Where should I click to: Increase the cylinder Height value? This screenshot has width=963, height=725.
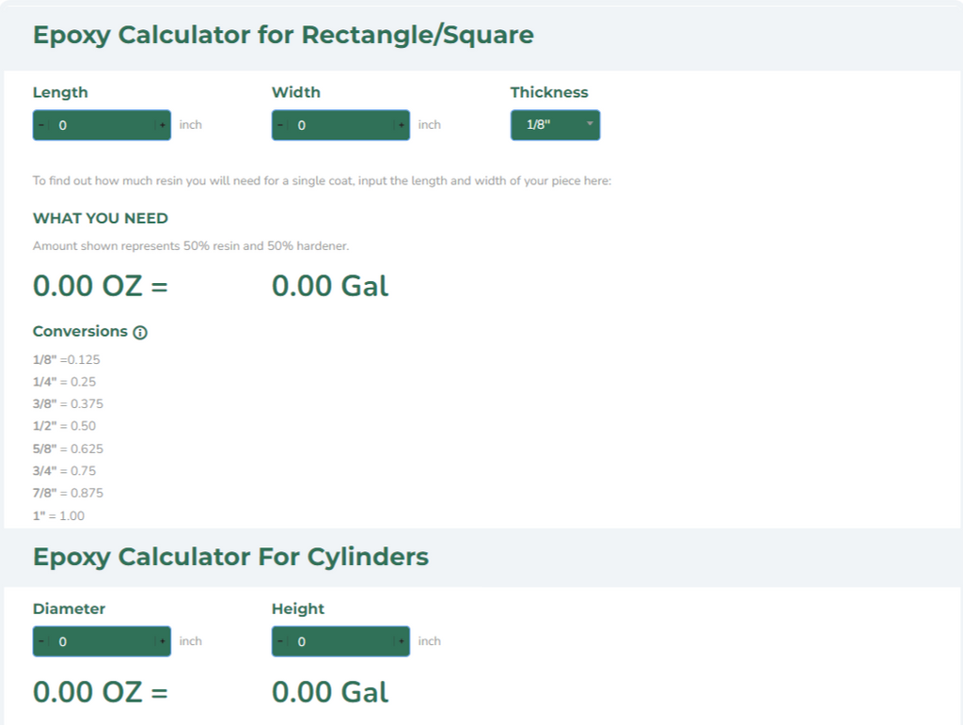(x=402, y=641)
